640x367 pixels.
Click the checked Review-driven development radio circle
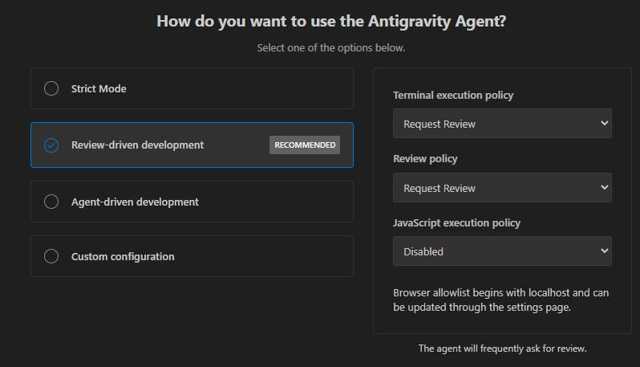coord(51,145)
